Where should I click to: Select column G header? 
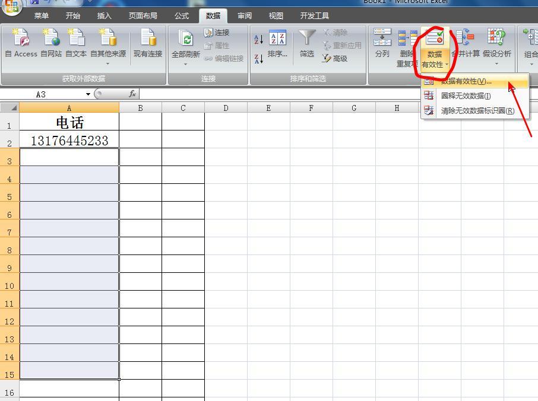354,108
